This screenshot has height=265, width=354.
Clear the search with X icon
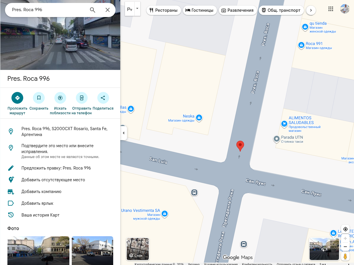click(108, 10)
